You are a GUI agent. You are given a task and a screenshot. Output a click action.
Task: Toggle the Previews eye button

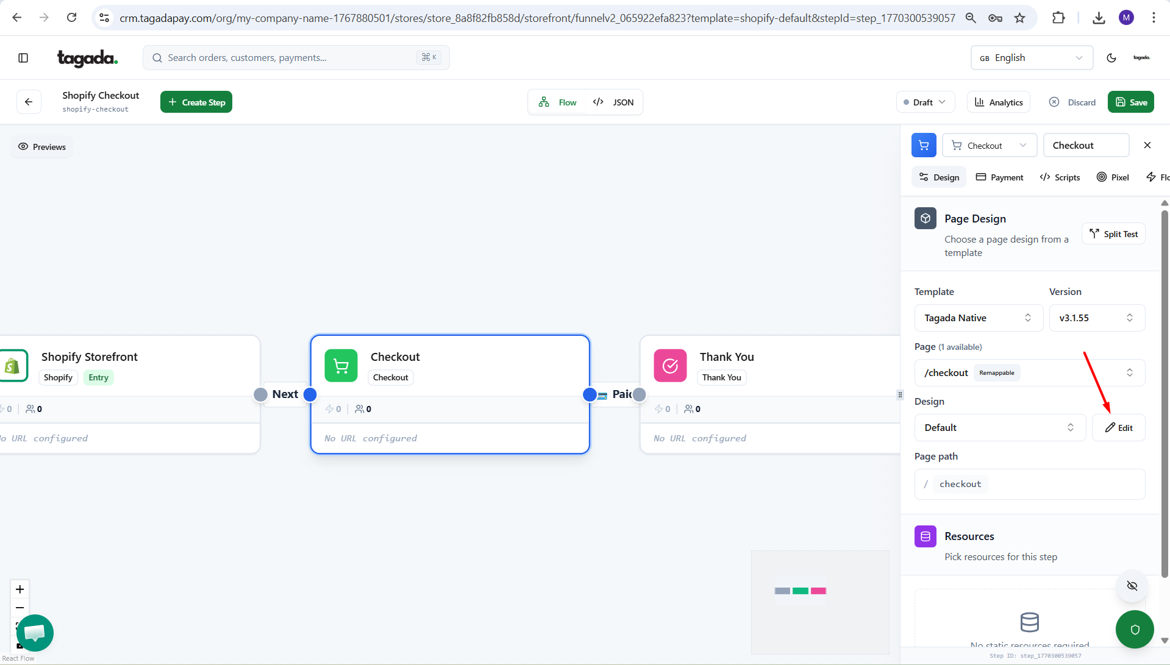(x=42, y=147)
